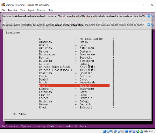Select Croatian in the language list
The width and height of the screenshot is (156, 134).
click(x=74, y=73)
